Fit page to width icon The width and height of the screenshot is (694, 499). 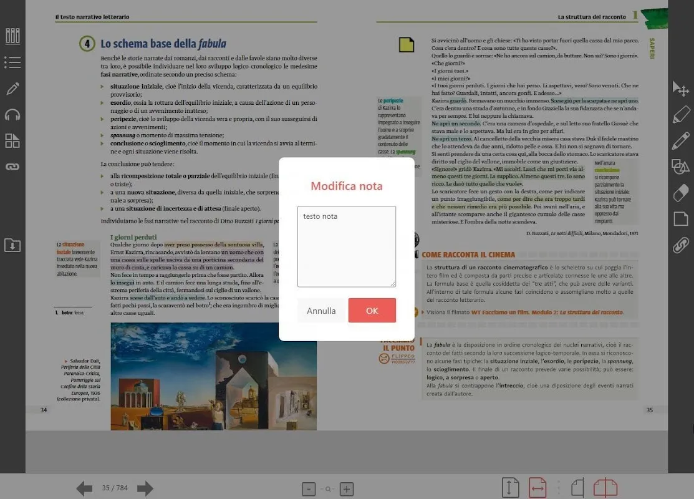pos(537,488)
